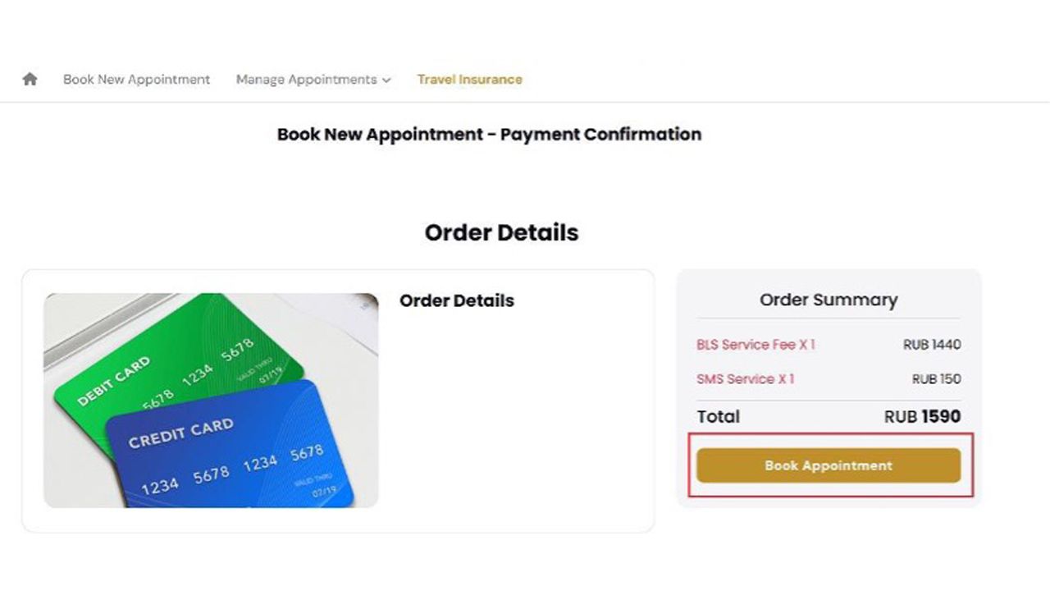
Task: Click the Total label in summary
Action: tap(719, 416)
